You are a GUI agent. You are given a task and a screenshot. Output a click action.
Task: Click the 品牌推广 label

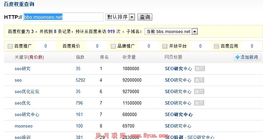click(126, 46)
